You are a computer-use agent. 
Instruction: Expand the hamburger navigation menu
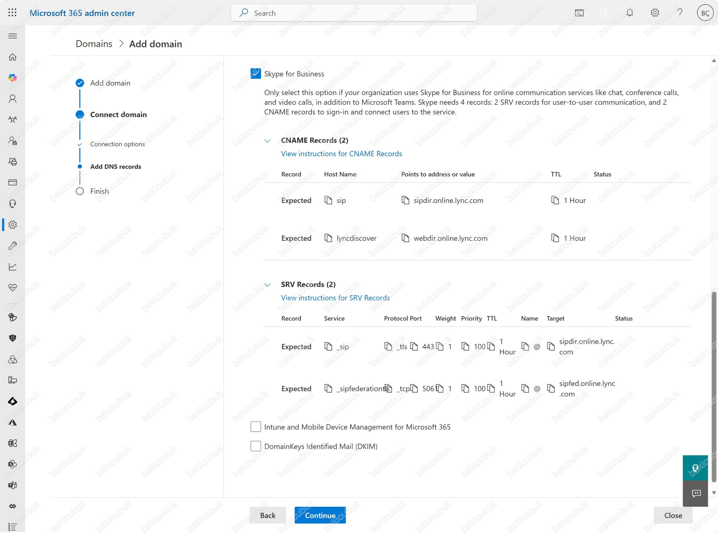click(x=13, y=36)
